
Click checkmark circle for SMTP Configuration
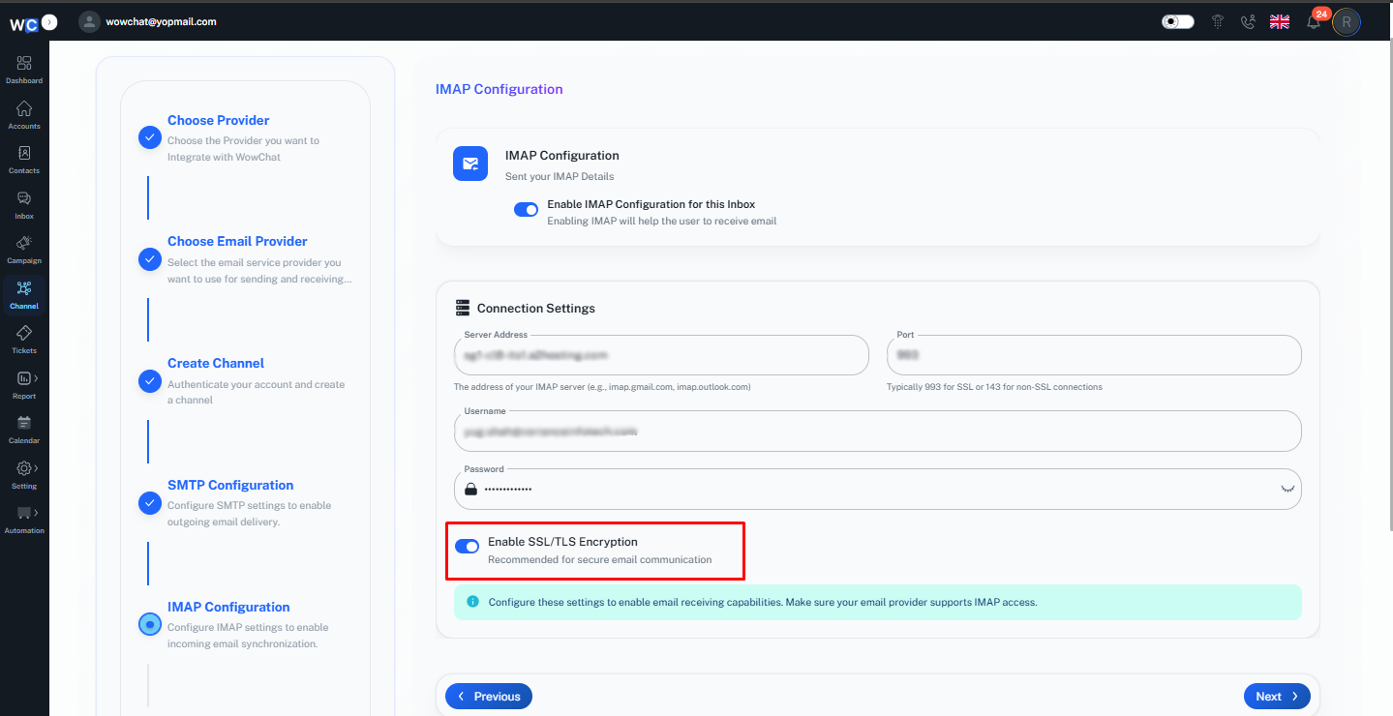[149, 503]
